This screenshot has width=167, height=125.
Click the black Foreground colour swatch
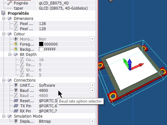click(41, 44)
